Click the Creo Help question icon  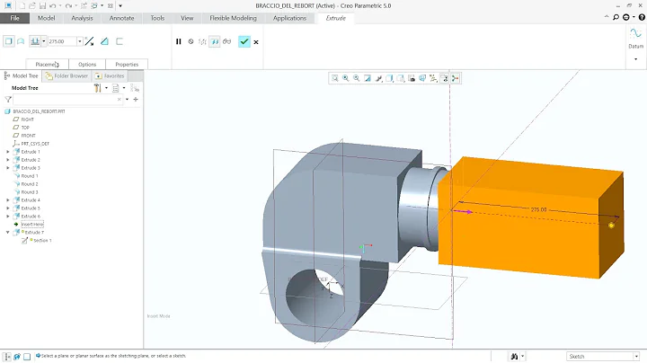642,17
